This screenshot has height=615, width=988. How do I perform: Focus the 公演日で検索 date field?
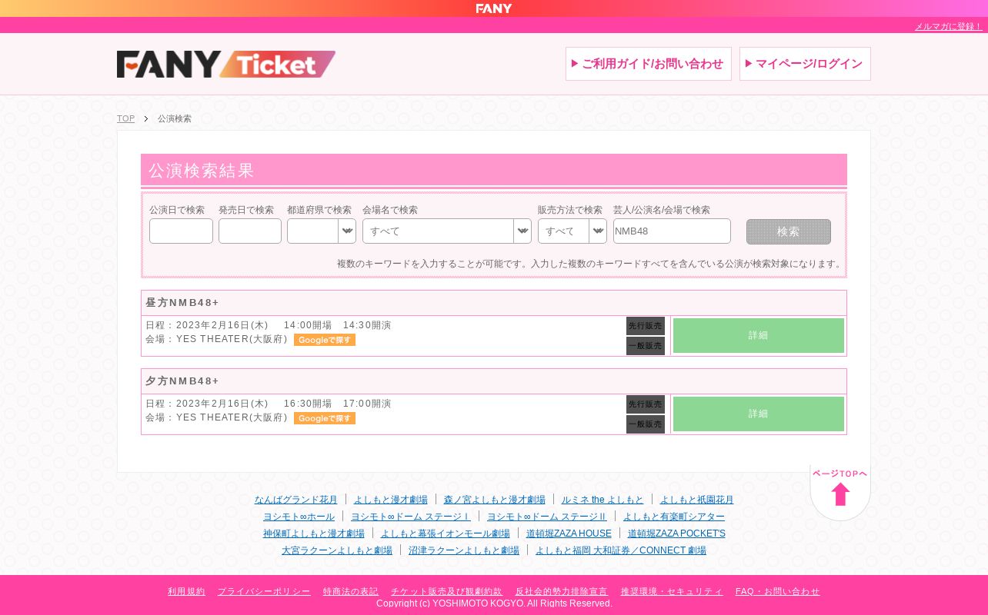(x=181, y=231)
